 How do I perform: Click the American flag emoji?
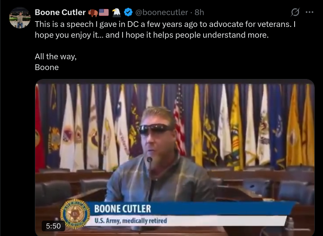tap(104, 13)
